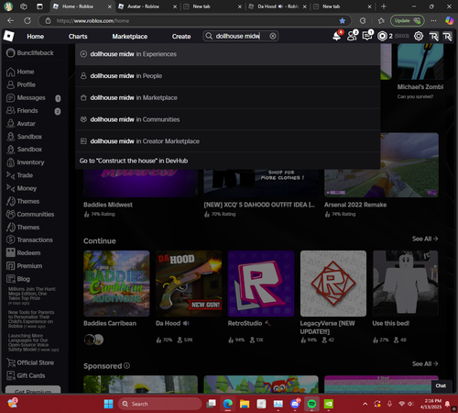Viewport: 458px width, 413px height.
Task: Open the settings gear in Roblox header
Action: [x=419, y=36]
